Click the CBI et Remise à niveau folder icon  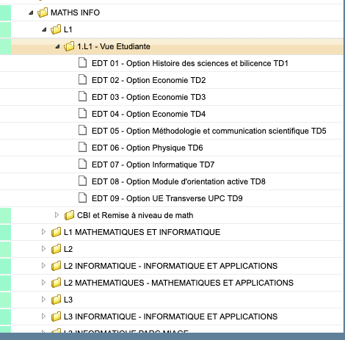69,215
